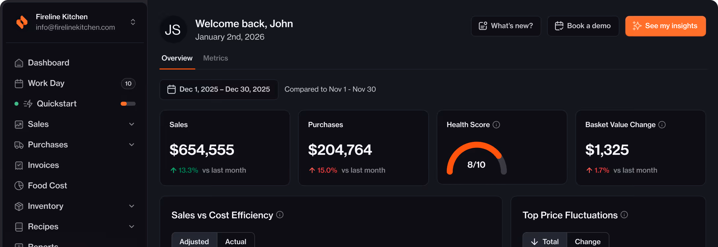Click the See my insights button
Image resolution: width=718 pixels, height=247 pixels.
(665, 26)
